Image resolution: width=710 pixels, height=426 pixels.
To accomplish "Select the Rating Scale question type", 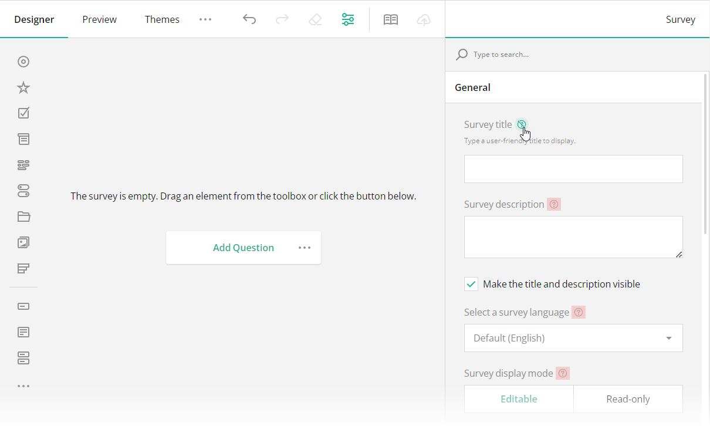I will 23,87.
